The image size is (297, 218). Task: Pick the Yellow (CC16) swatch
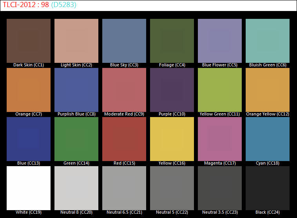click(172, 139)
